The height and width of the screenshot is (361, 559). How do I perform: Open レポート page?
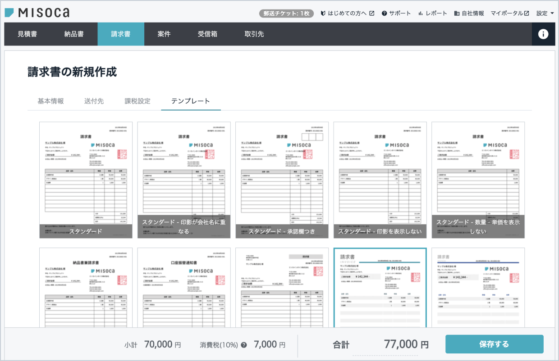(x=433, y=13)
